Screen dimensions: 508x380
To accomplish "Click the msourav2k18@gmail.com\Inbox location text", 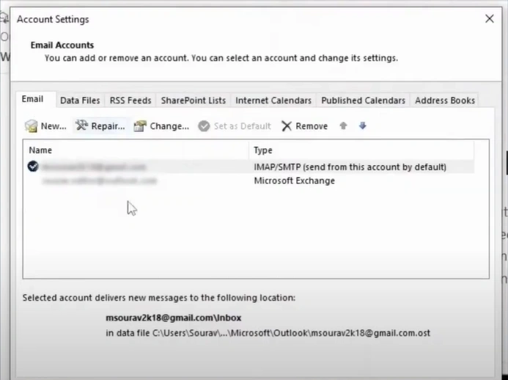I will click(x=173, y=318).
